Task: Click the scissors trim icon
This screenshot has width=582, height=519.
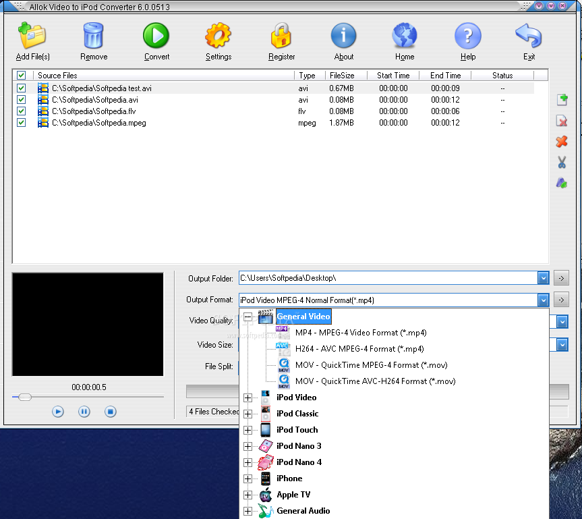Action: point(562,162)
